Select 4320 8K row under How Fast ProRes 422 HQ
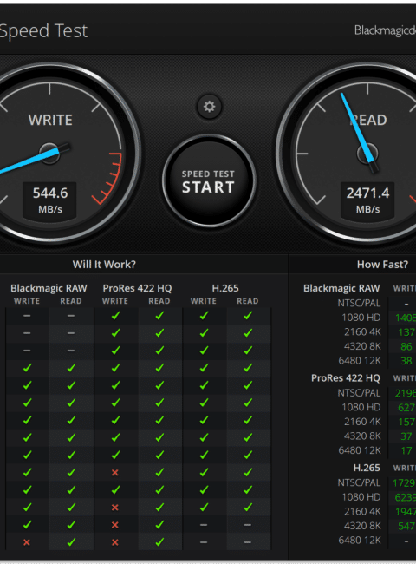This screenshot has width=416, height=564. coord(362,436)
